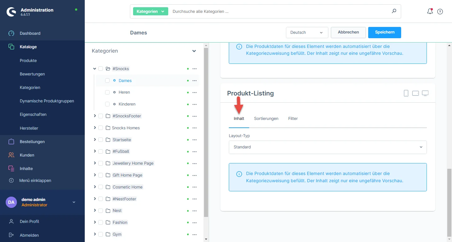Select the desktop preview icon
Image resolution: width=452 pixels, height=242 pixels.
[425, 93]
